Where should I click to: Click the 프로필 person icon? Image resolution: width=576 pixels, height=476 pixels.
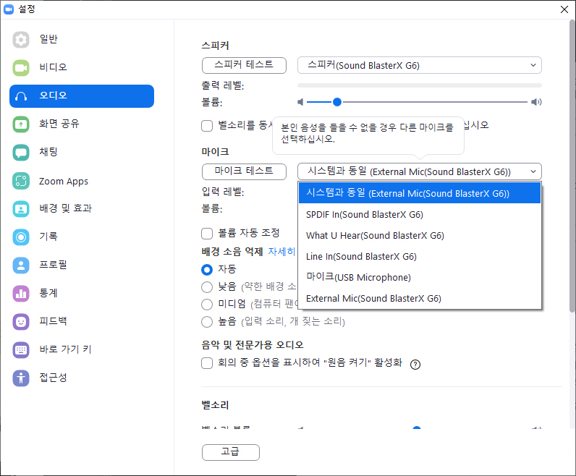(x=21, y=265)
